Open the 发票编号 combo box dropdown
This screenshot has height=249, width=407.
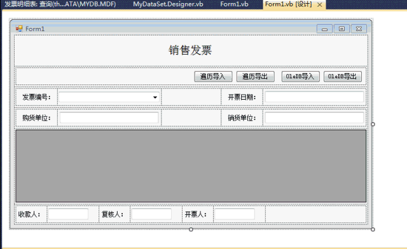(x=155, y=97)
